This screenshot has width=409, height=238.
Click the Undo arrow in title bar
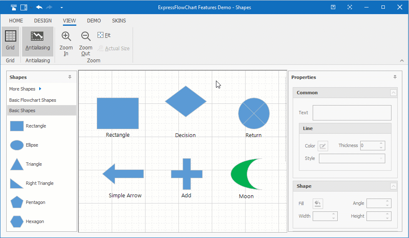[x=39, y=7]
